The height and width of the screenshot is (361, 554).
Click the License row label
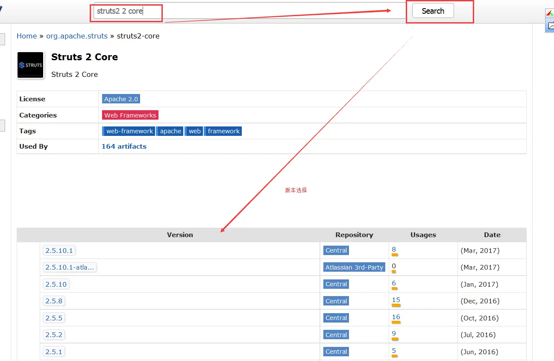tap(32, 99)
